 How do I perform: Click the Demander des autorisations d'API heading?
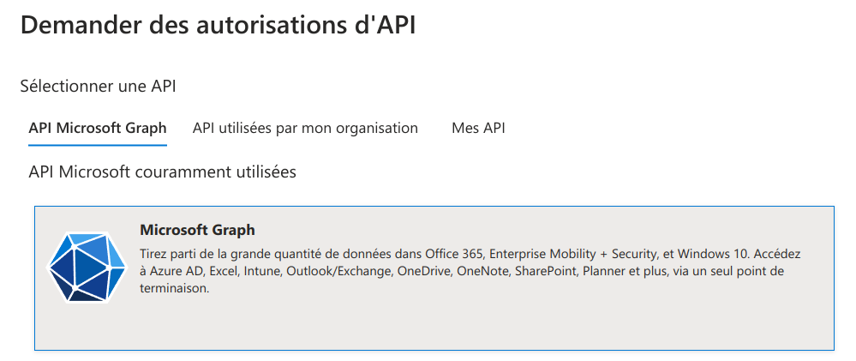[218, 26]
